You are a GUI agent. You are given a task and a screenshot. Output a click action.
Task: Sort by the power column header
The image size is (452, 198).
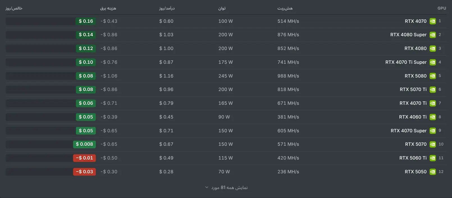coord(222,8)
